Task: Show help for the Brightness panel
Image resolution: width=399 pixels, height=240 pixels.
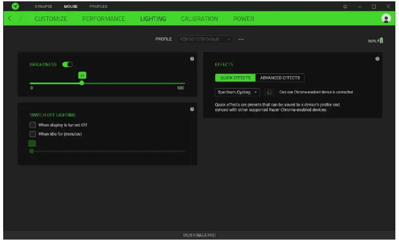Action: click(x=192, y=59)
